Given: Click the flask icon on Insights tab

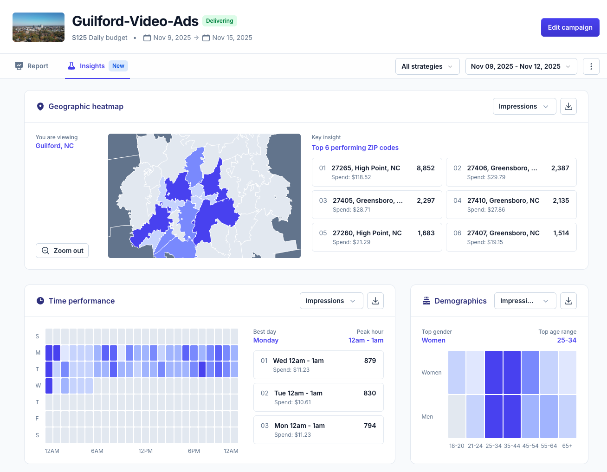Looking at the screenshot, I should [x=71, y=66].
